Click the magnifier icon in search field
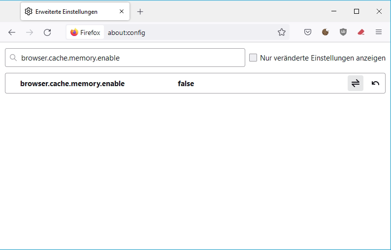Screen dimensions: 391x250 pyautogui.click(x=13, y=58)
